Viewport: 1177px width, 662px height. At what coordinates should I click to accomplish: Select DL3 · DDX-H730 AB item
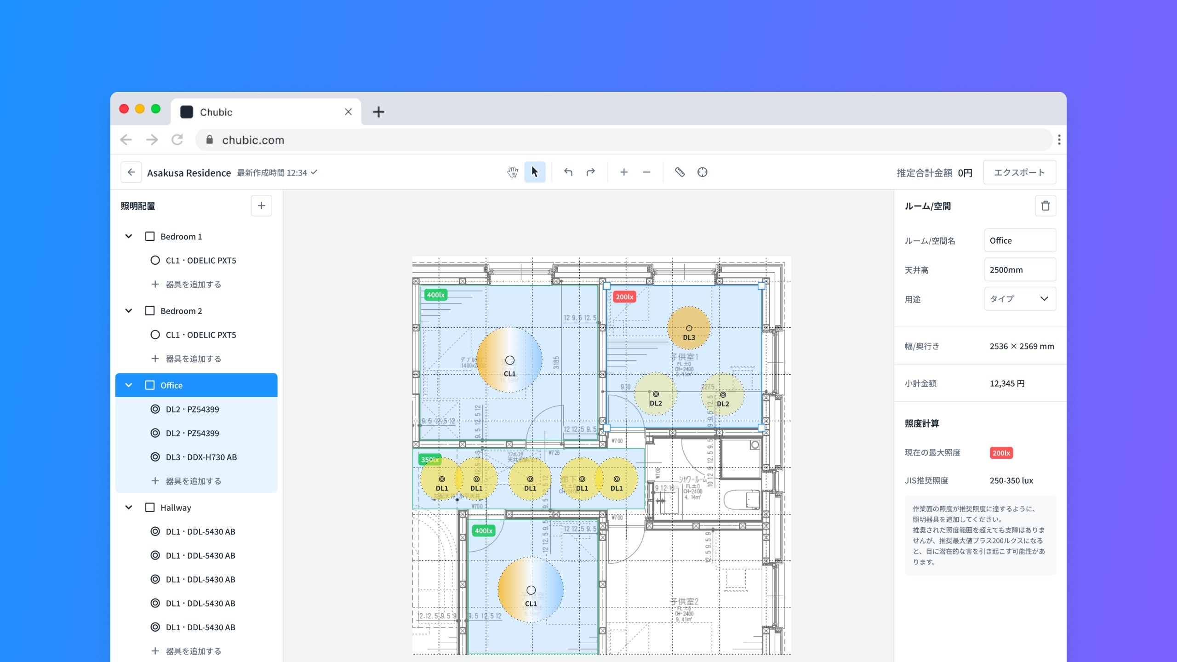click(x=201, y=457)
